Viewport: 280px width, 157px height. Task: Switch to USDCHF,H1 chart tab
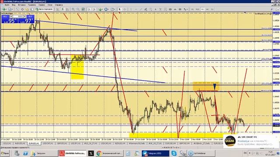point(48,143)
